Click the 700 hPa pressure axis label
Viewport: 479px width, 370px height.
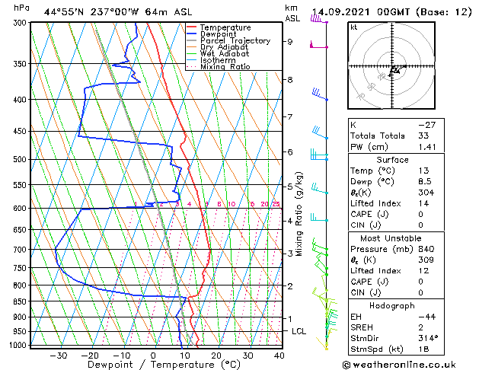[21, 250]
